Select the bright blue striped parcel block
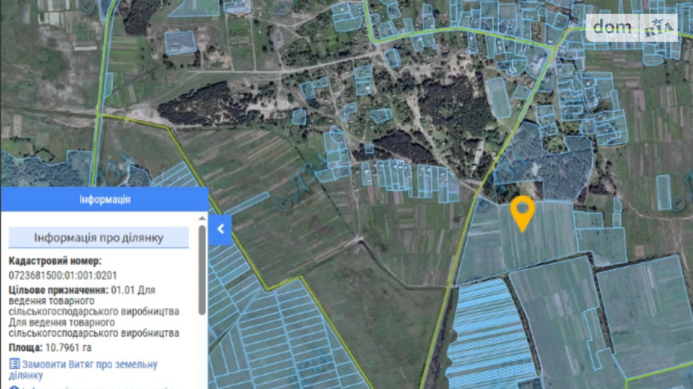Screen dimensions: 693x389 point(487,333)
